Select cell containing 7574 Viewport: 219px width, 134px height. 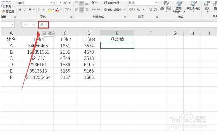point(89,46)
